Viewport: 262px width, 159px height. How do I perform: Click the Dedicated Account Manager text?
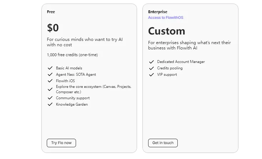click(181, 62)
